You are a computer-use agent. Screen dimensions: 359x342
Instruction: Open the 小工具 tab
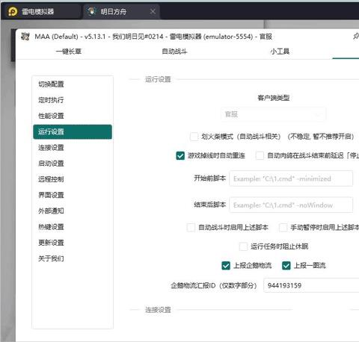(x=280, y=52)
